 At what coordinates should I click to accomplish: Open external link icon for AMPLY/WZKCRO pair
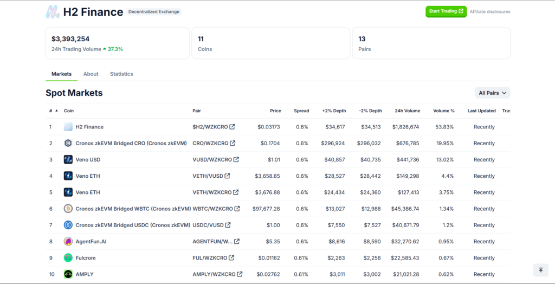(x=240, y=274)
